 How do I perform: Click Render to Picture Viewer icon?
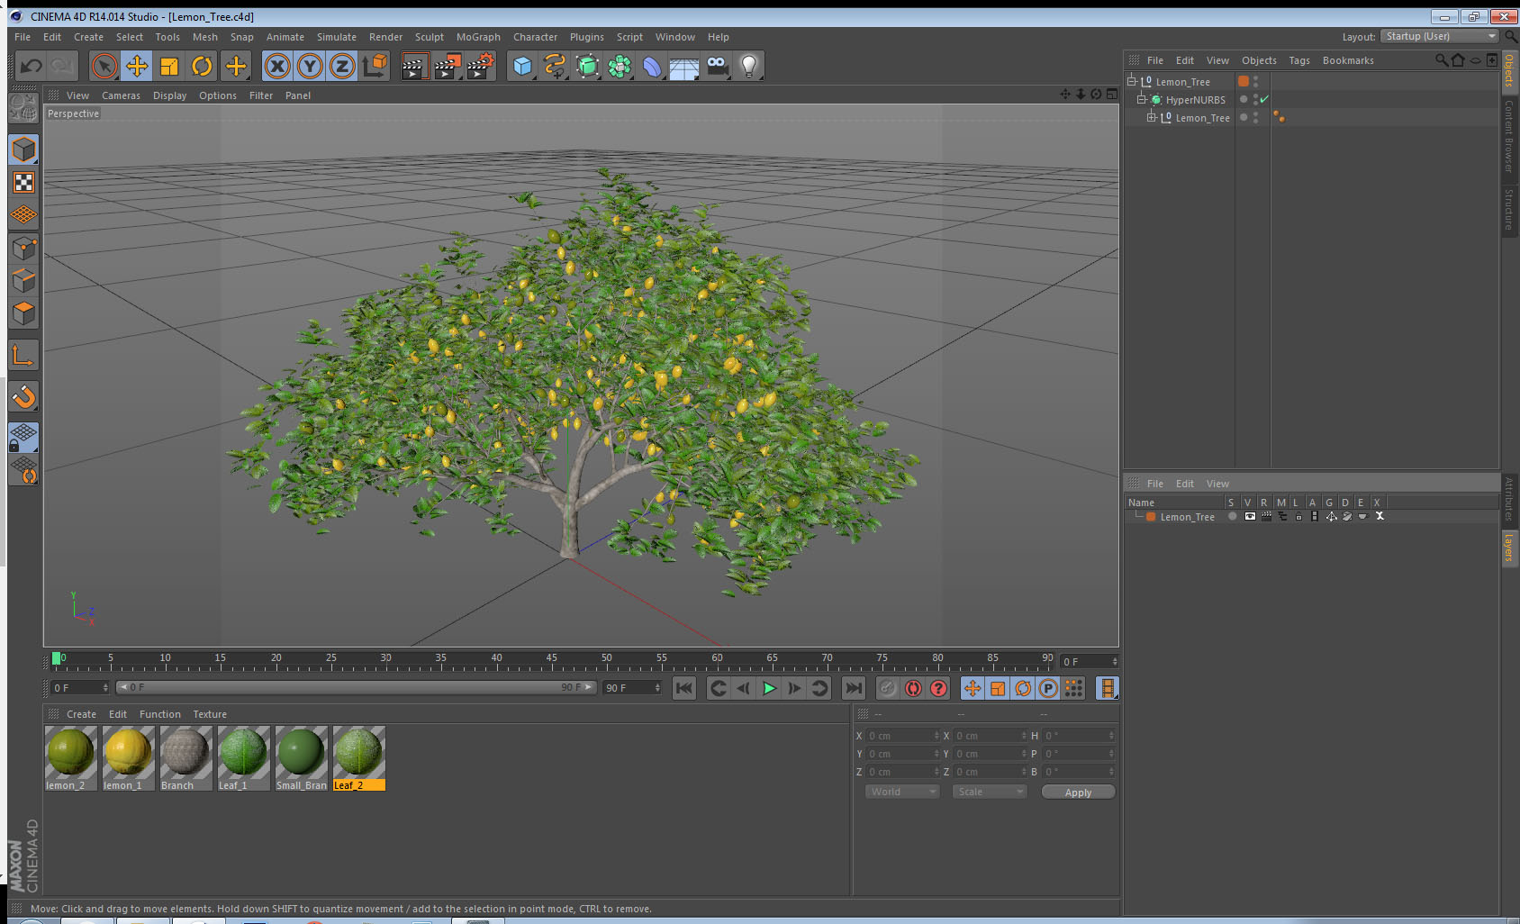[x=447, y=66]
